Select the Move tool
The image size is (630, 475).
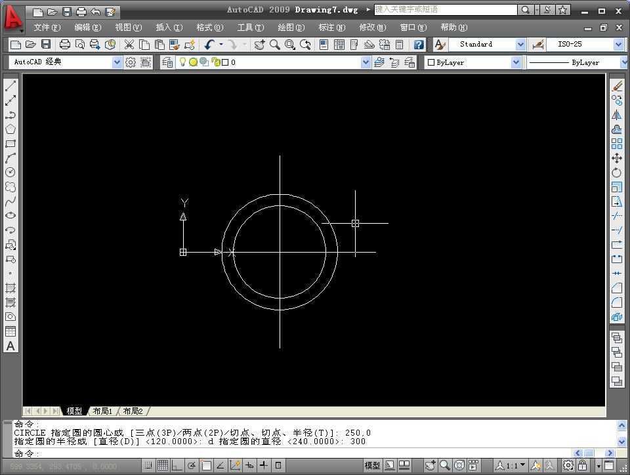coord(617,158)
